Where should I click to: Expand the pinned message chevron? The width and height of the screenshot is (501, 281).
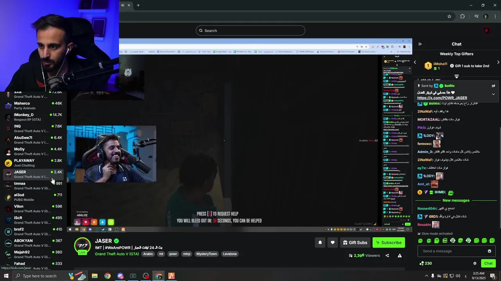pos(493,94)
